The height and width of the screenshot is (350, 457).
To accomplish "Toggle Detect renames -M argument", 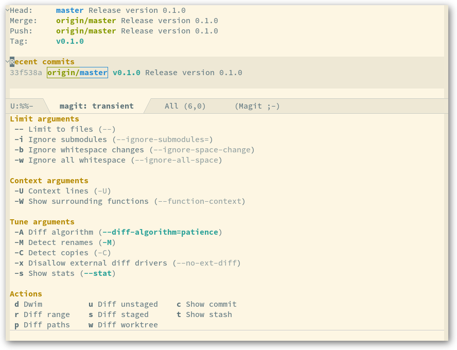I will (65, 242).
